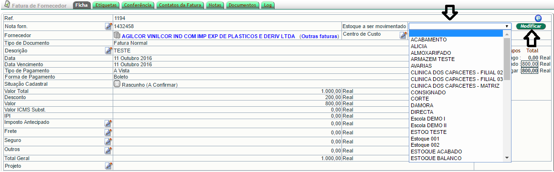The image size is (554, 172).
Task: Switch to the Documentos tab
Action: [243, 5]
